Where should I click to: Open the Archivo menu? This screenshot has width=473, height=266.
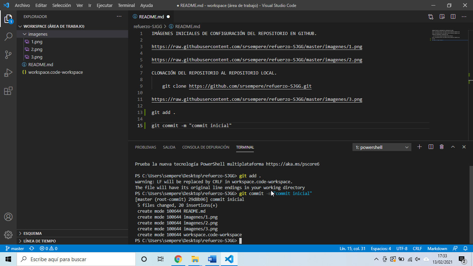[x=22, y=5]
